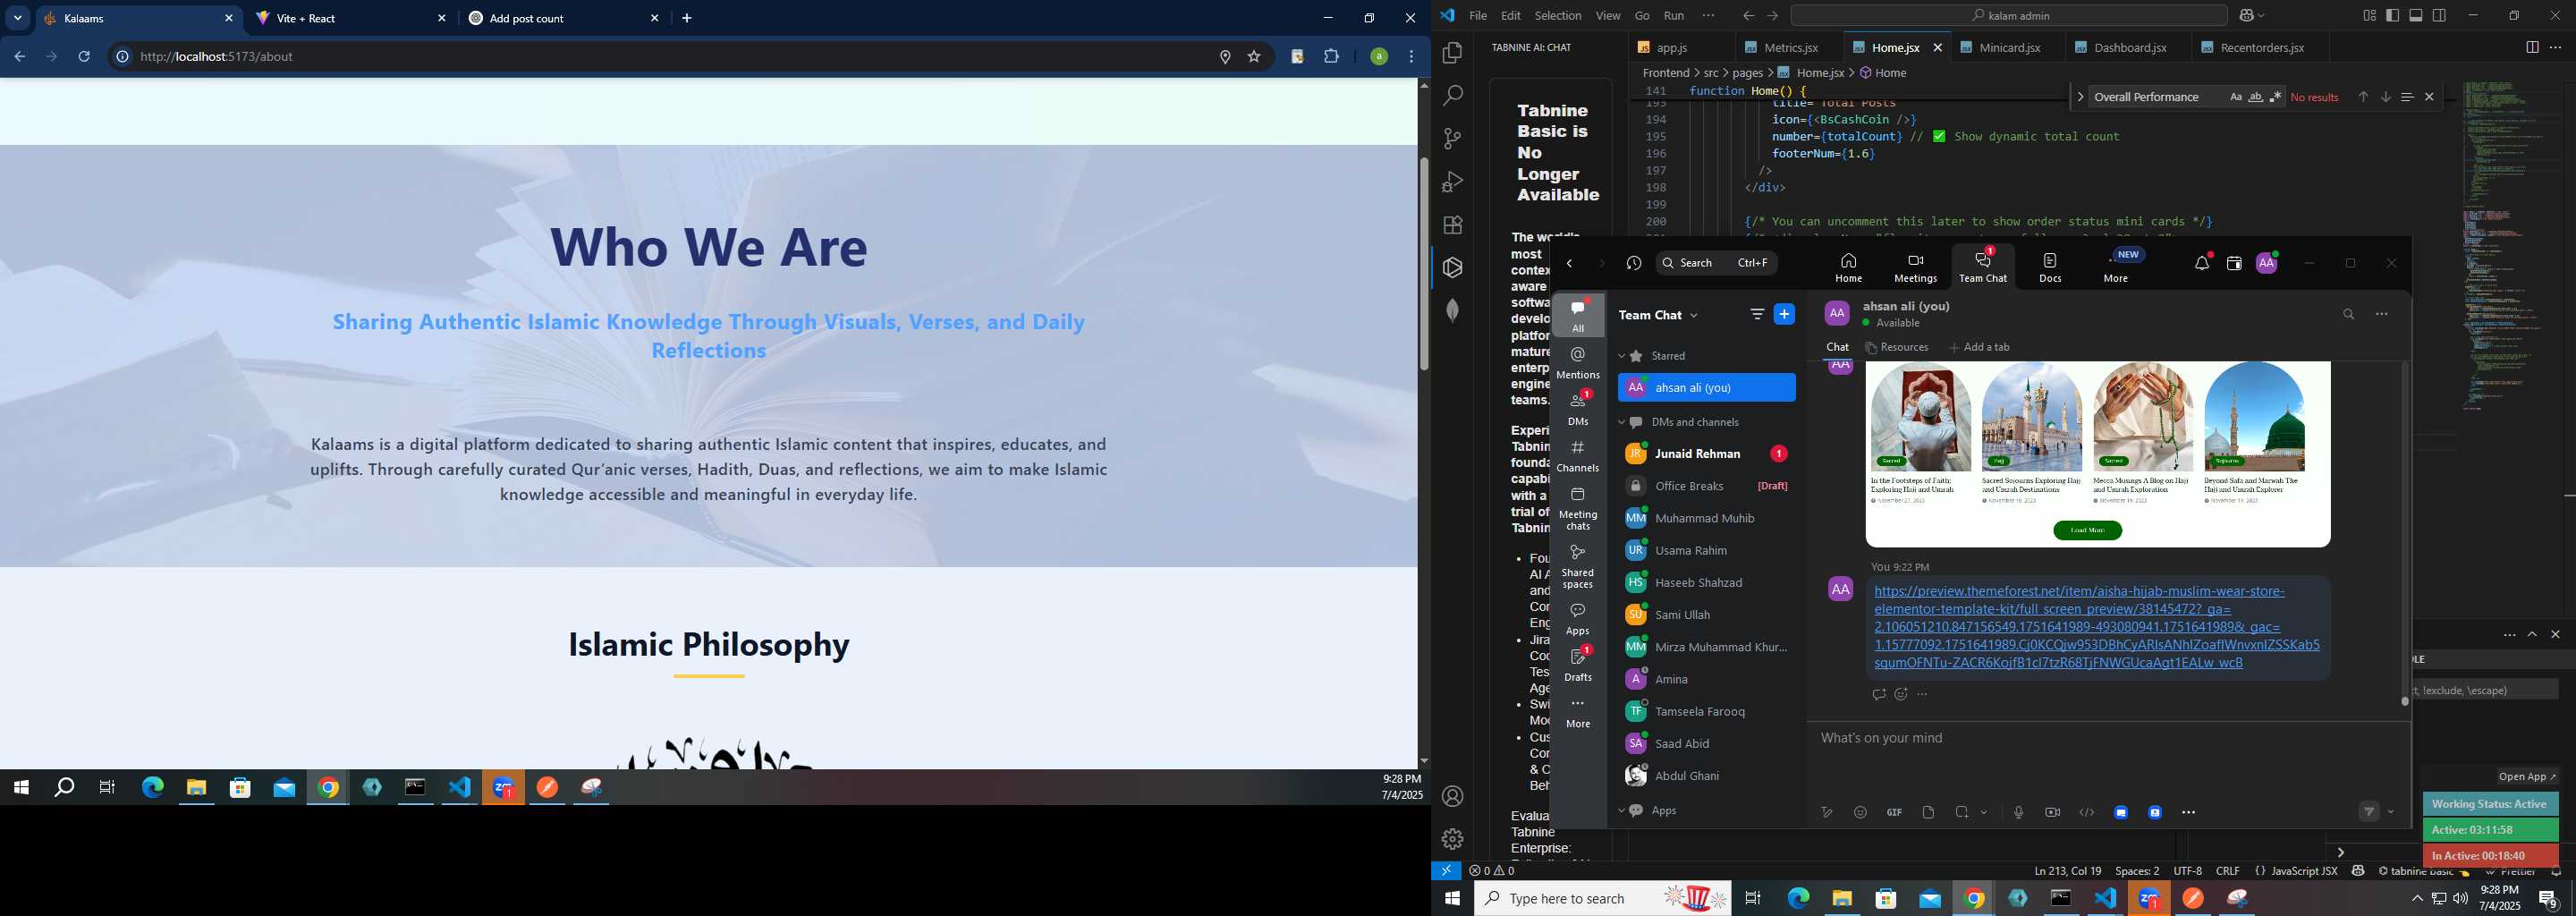
Task: Open Resources tab in chat
Action: (x=1897, y=347)
